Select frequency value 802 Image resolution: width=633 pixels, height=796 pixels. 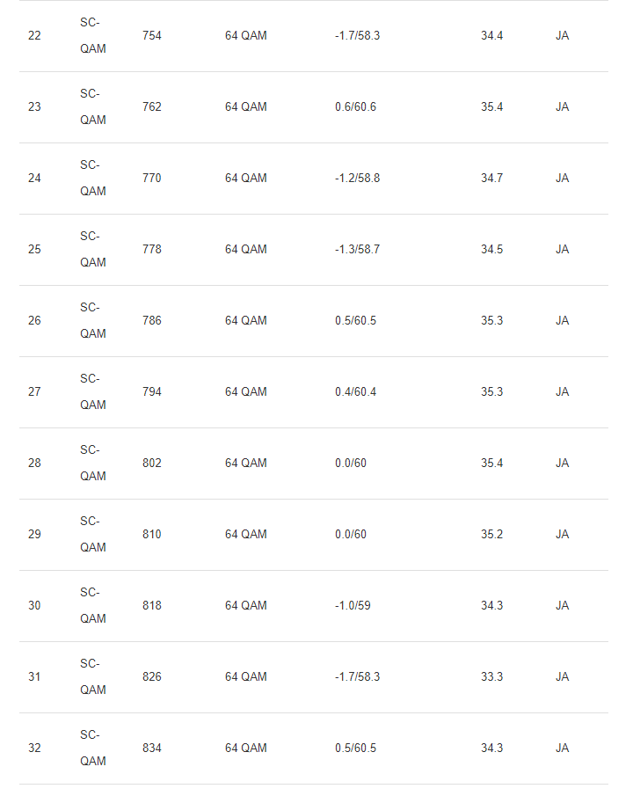point(152,464)
